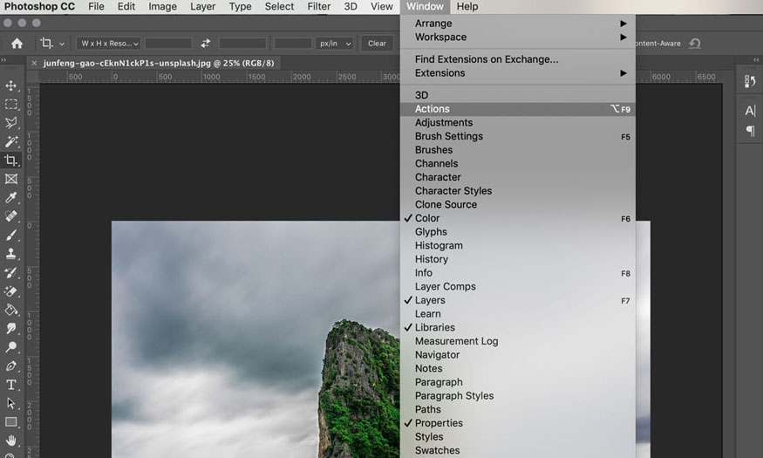Image resolution: width=763 pixels, height=458 pixels.
Task: Open the px/in units dropdown
Action: point(336,43)
